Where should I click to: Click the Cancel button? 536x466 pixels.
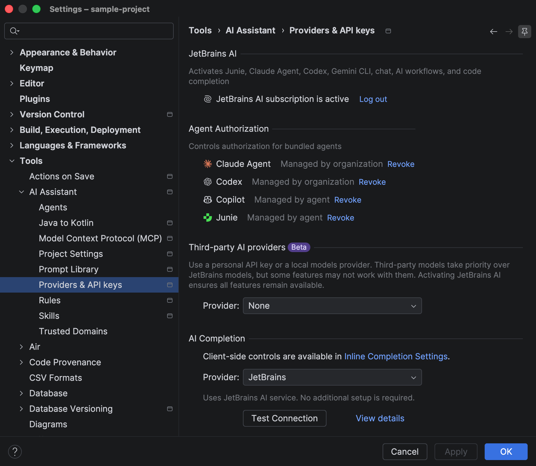coord(405,452)
